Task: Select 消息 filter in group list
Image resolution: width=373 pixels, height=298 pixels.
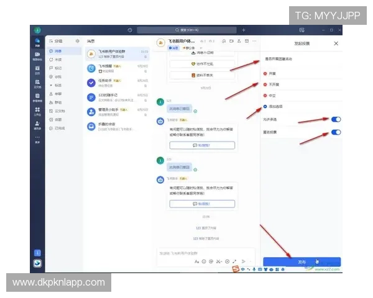Action: pyautogui.click(x=64, y=51)
